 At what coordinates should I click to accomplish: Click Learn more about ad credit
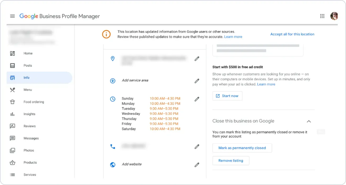[x=266, y=84]
